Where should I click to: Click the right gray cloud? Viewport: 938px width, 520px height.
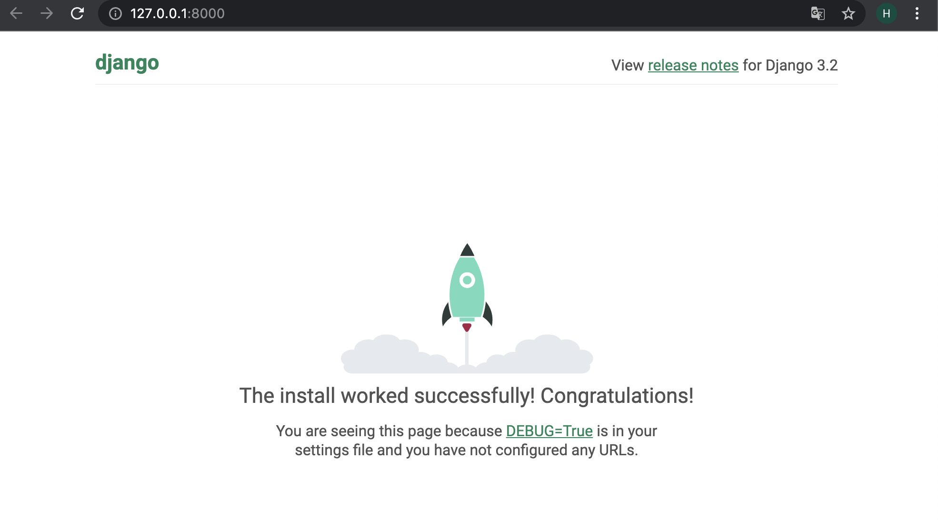(548, 357)
